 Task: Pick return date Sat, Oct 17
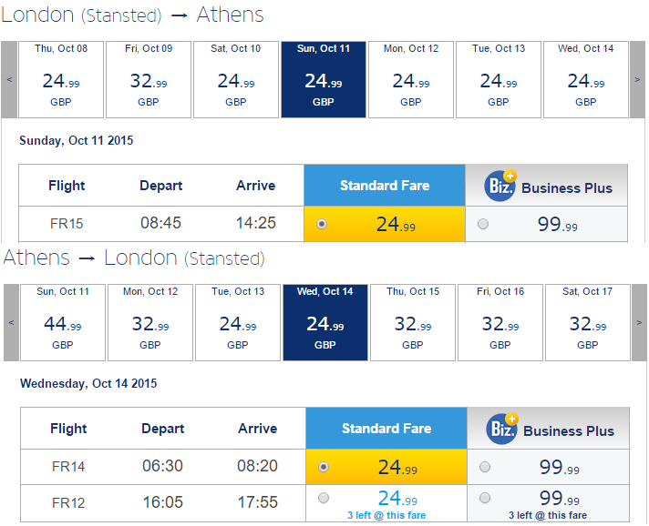(x=588, y=322)
